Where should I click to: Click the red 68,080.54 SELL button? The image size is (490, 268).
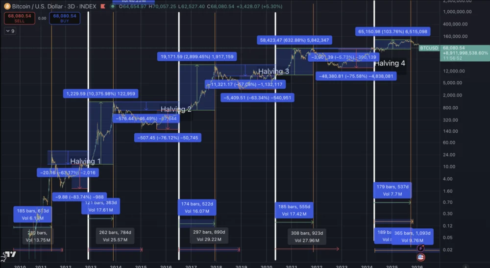(20, 18)
